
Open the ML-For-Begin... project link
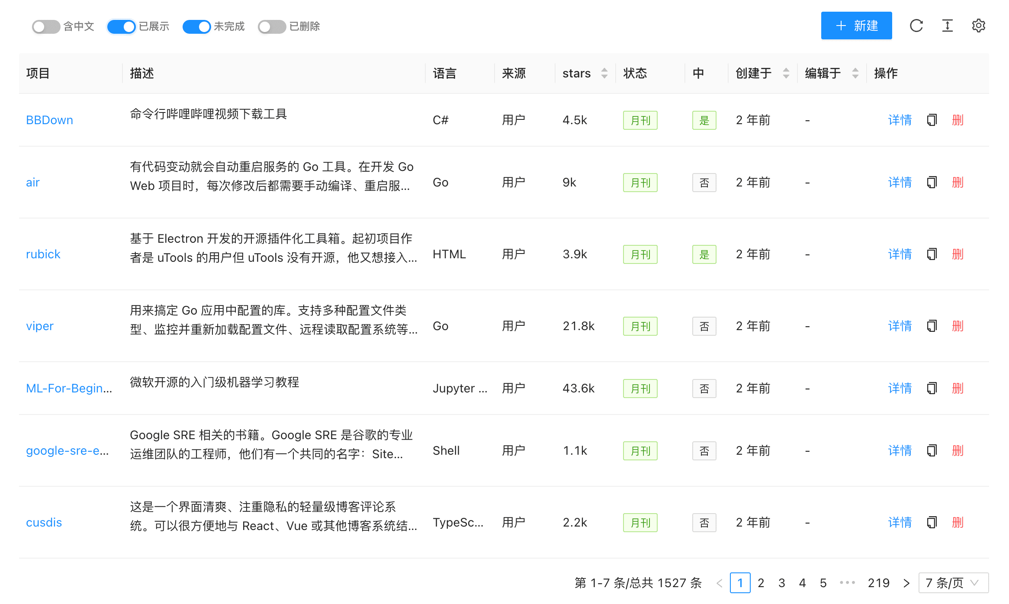pyautogui.click(x=69, y=388)
